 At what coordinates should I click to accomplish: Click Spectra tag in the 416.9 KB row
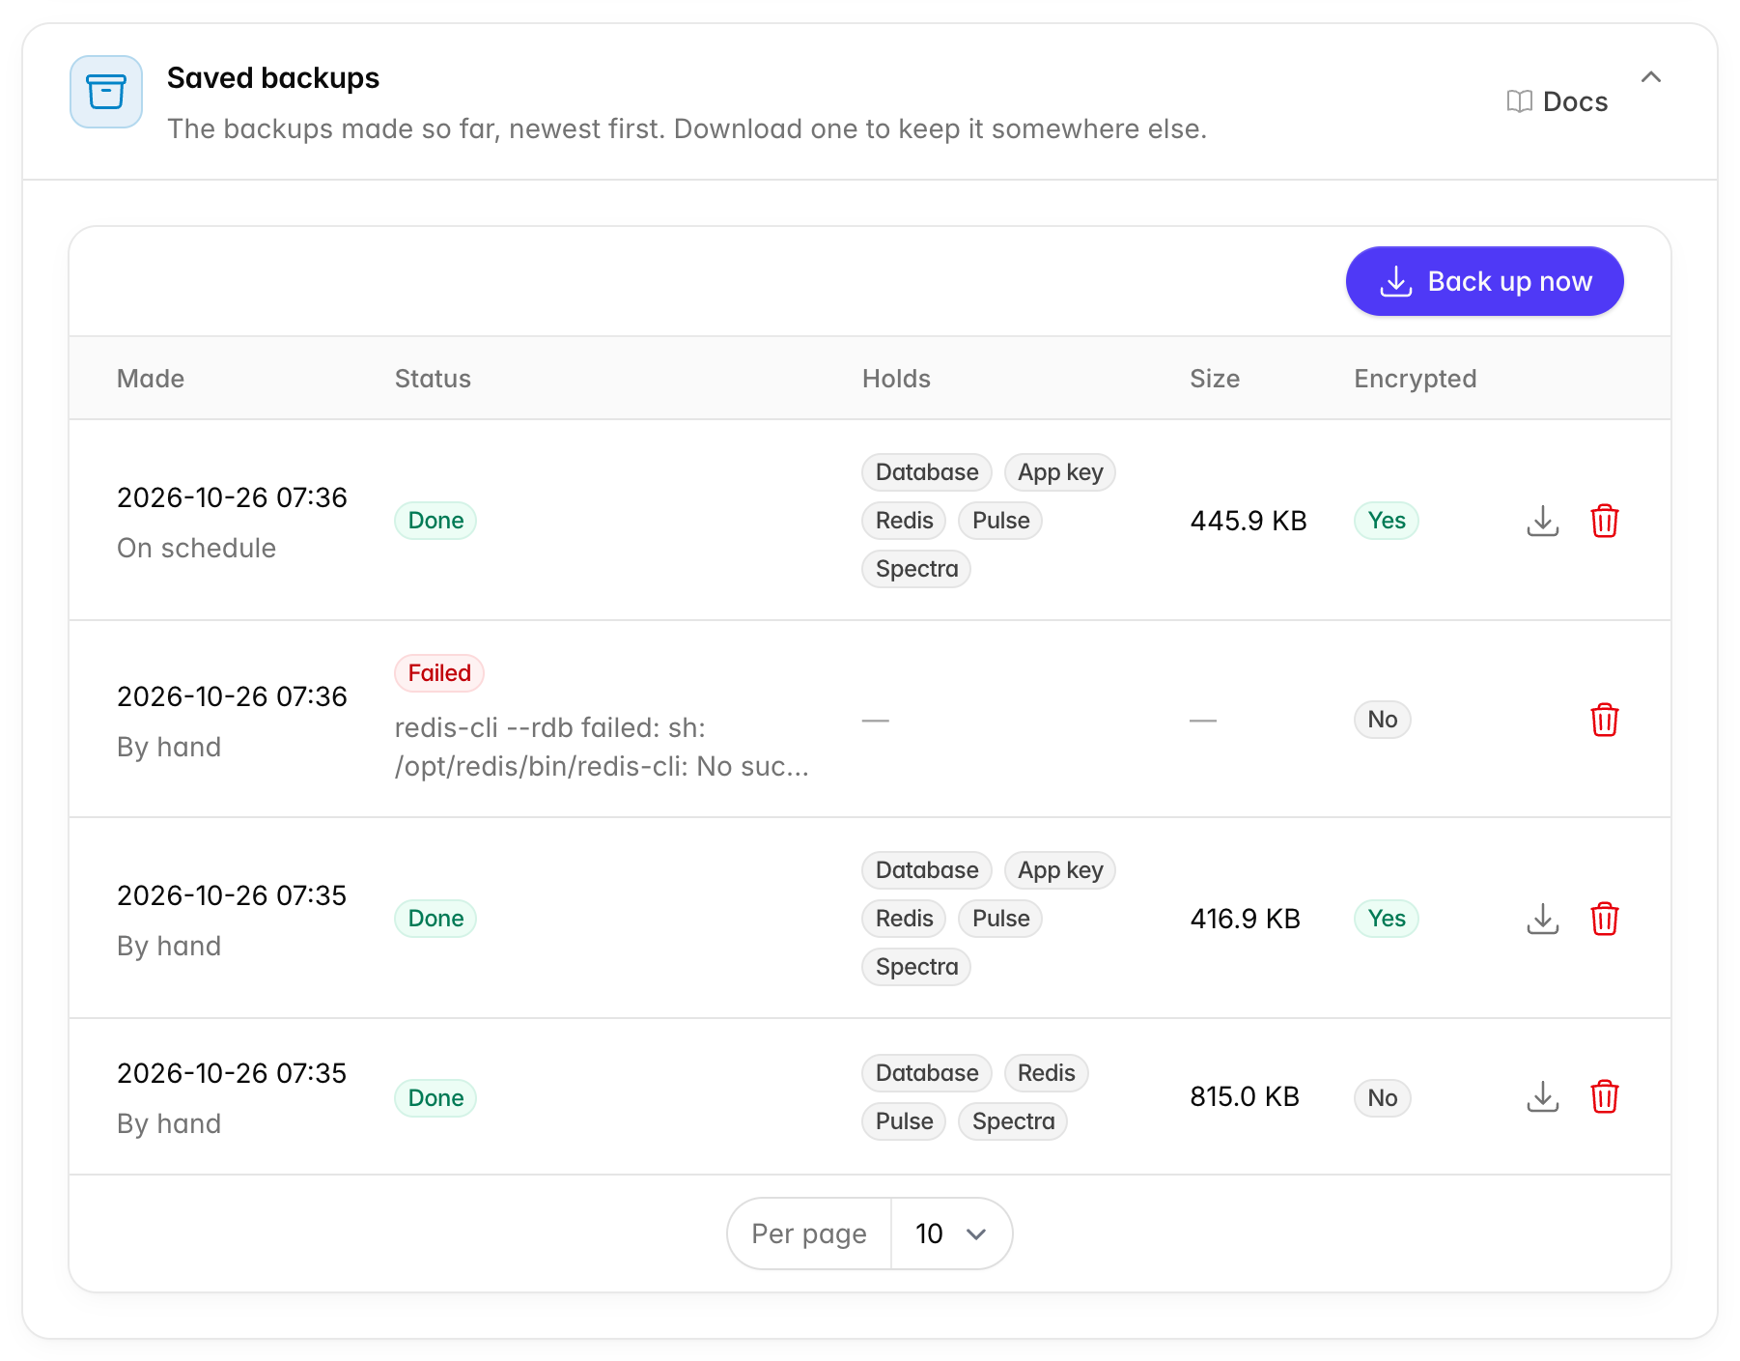[916, 967]
